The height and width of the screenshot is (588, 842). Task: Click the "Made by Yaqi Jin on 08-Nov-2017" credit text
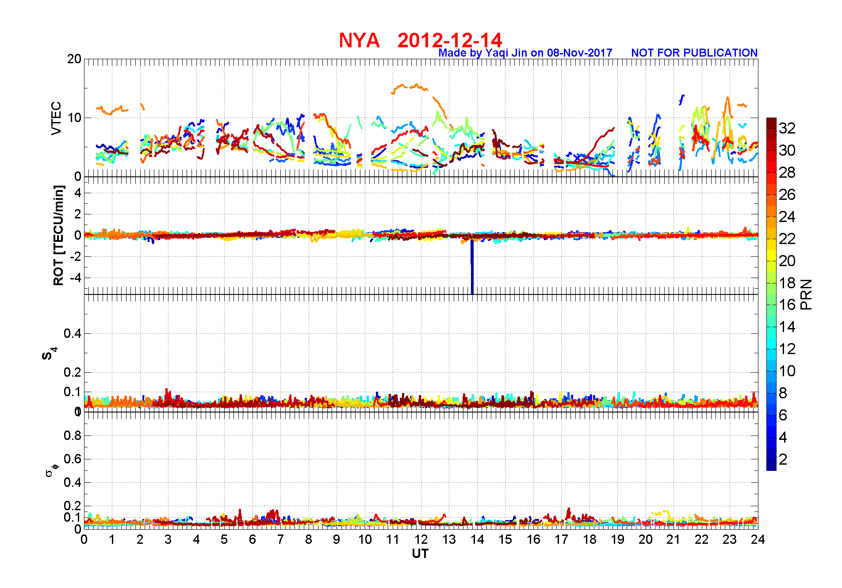525,53
